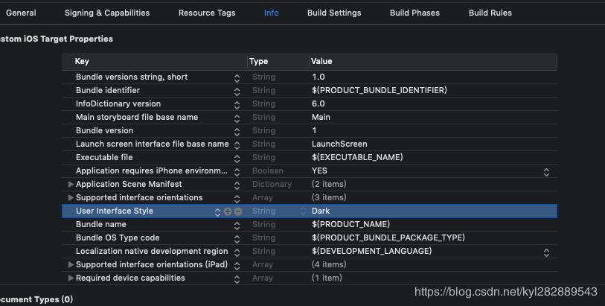The image size is (605, 306).
Task: Open YES value popup for iPhone environment
Action: point(547,171)
